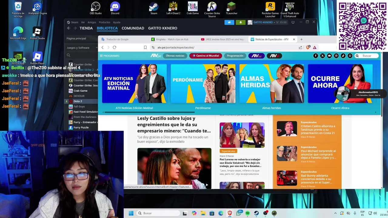Launch Left 4 Dead 2 desktop icon

[173, 8]
